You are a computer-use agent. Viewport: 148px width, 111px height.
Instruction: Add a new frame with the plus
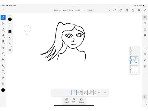105,92
